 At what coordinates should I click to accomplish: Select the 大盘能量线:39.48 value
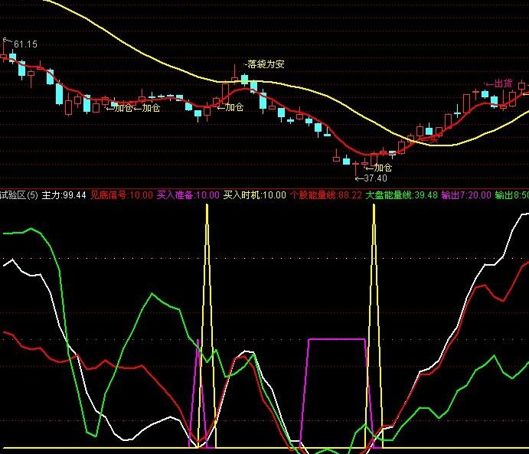tap(401, 195)
